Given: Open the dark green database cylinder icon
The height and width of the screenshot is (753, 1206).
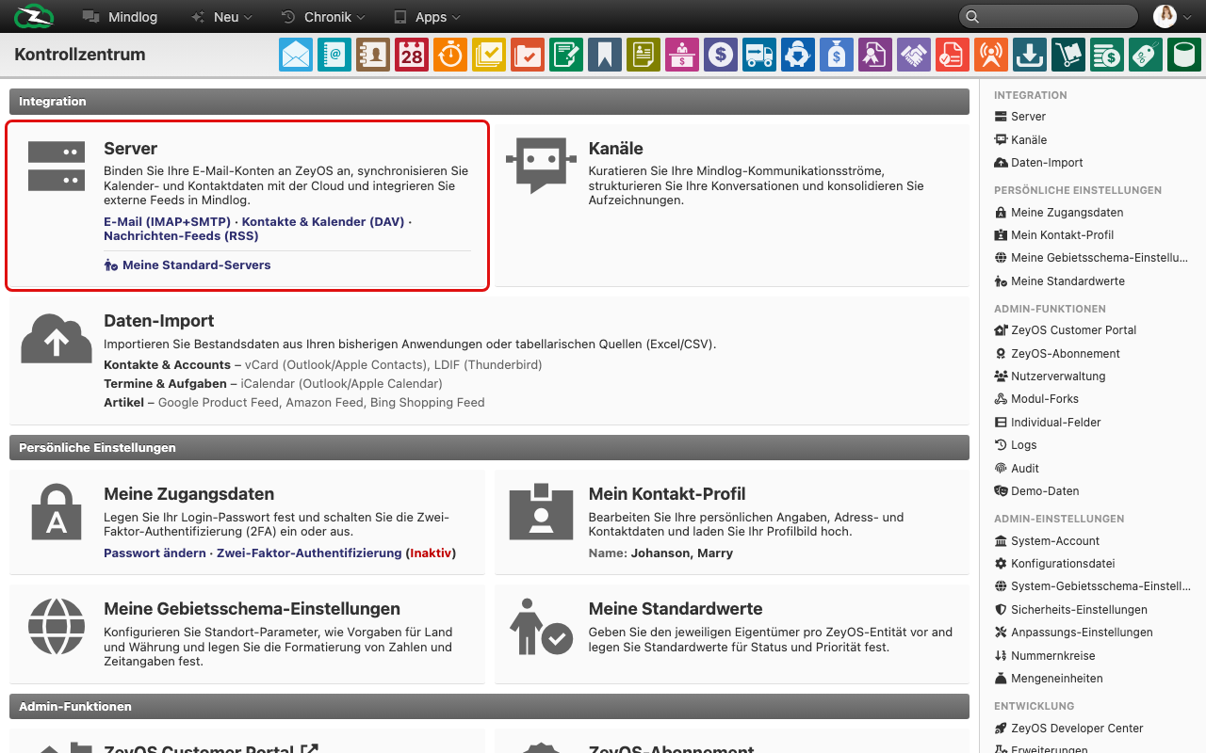Looking at the screenshot, I should pos(1184,55).
